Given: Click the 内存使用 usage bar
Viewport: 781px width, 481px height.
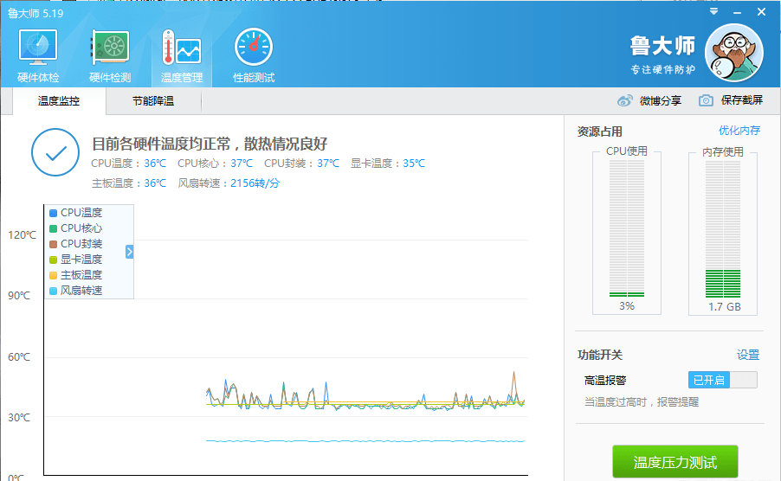Looking at the screenshot, I should pyautogui.click(x=723, y=228).
